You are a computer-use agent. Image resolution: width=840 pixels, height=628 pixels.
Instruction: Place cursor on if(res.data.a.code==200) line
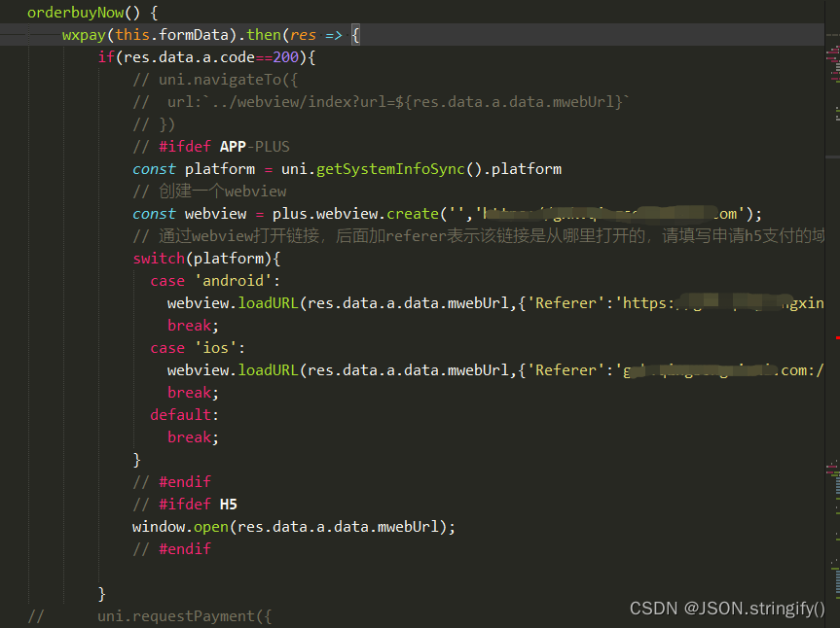[206, 57]
